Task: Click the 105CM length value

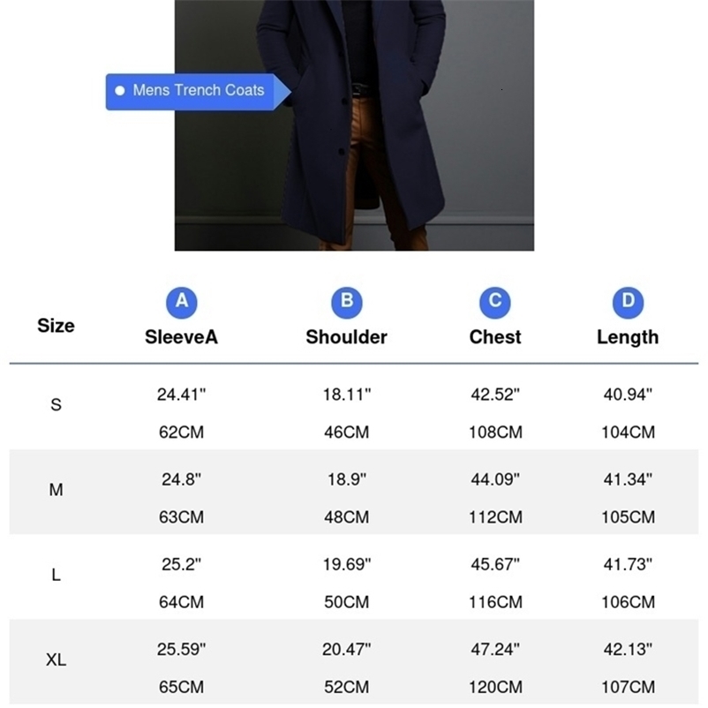Action: (628, 517)
